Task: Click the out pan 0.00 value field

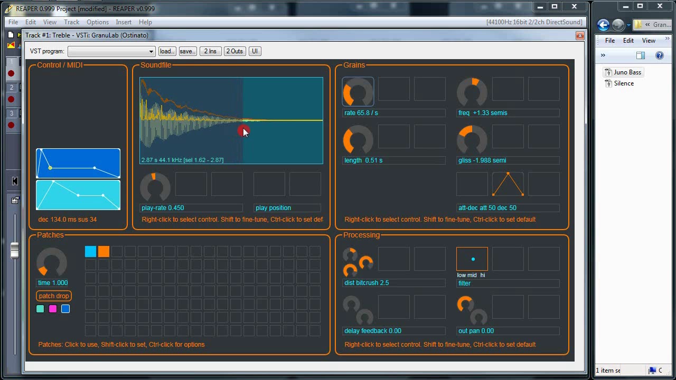Action: [x=508, y=331]
